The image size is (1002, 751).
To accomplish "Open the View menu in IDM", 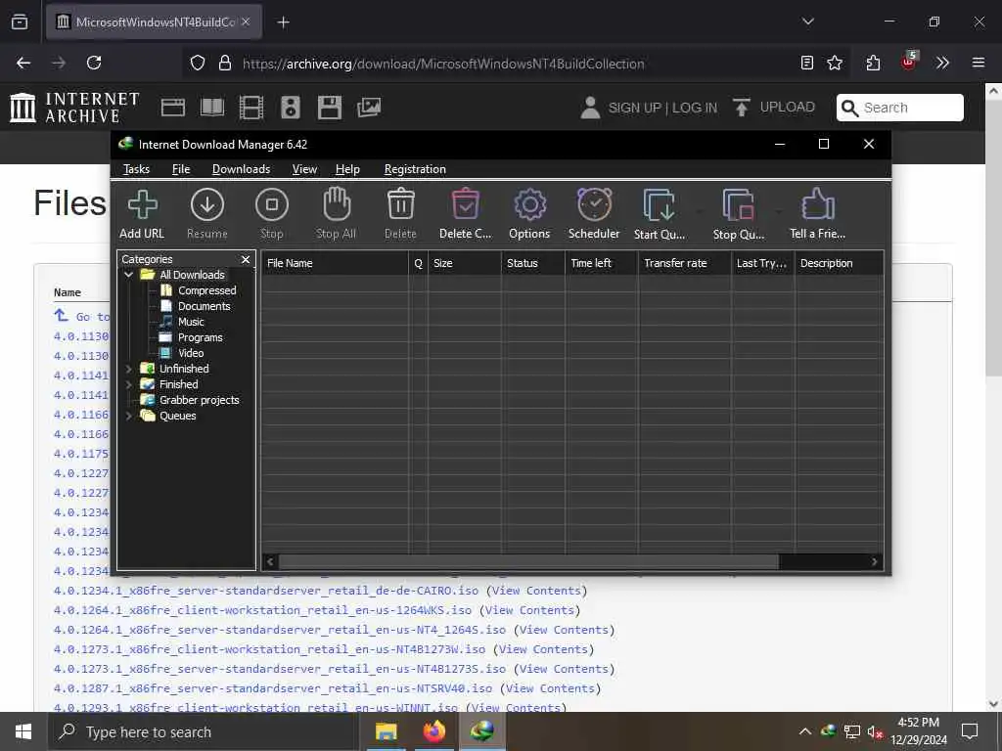I will [304, 169].
